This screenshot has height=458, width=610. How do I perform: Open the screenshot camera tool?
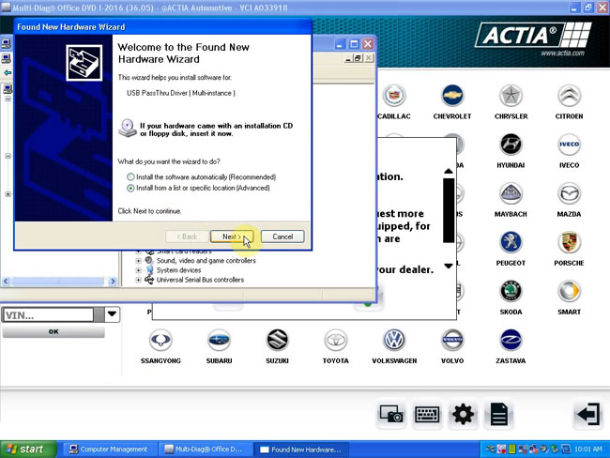pyautogui.click(x=391, y=414)
